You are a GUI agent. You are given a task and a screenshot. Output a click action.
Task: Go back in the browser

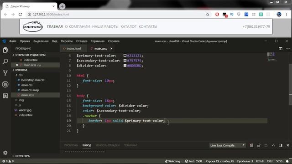[5, 14]
